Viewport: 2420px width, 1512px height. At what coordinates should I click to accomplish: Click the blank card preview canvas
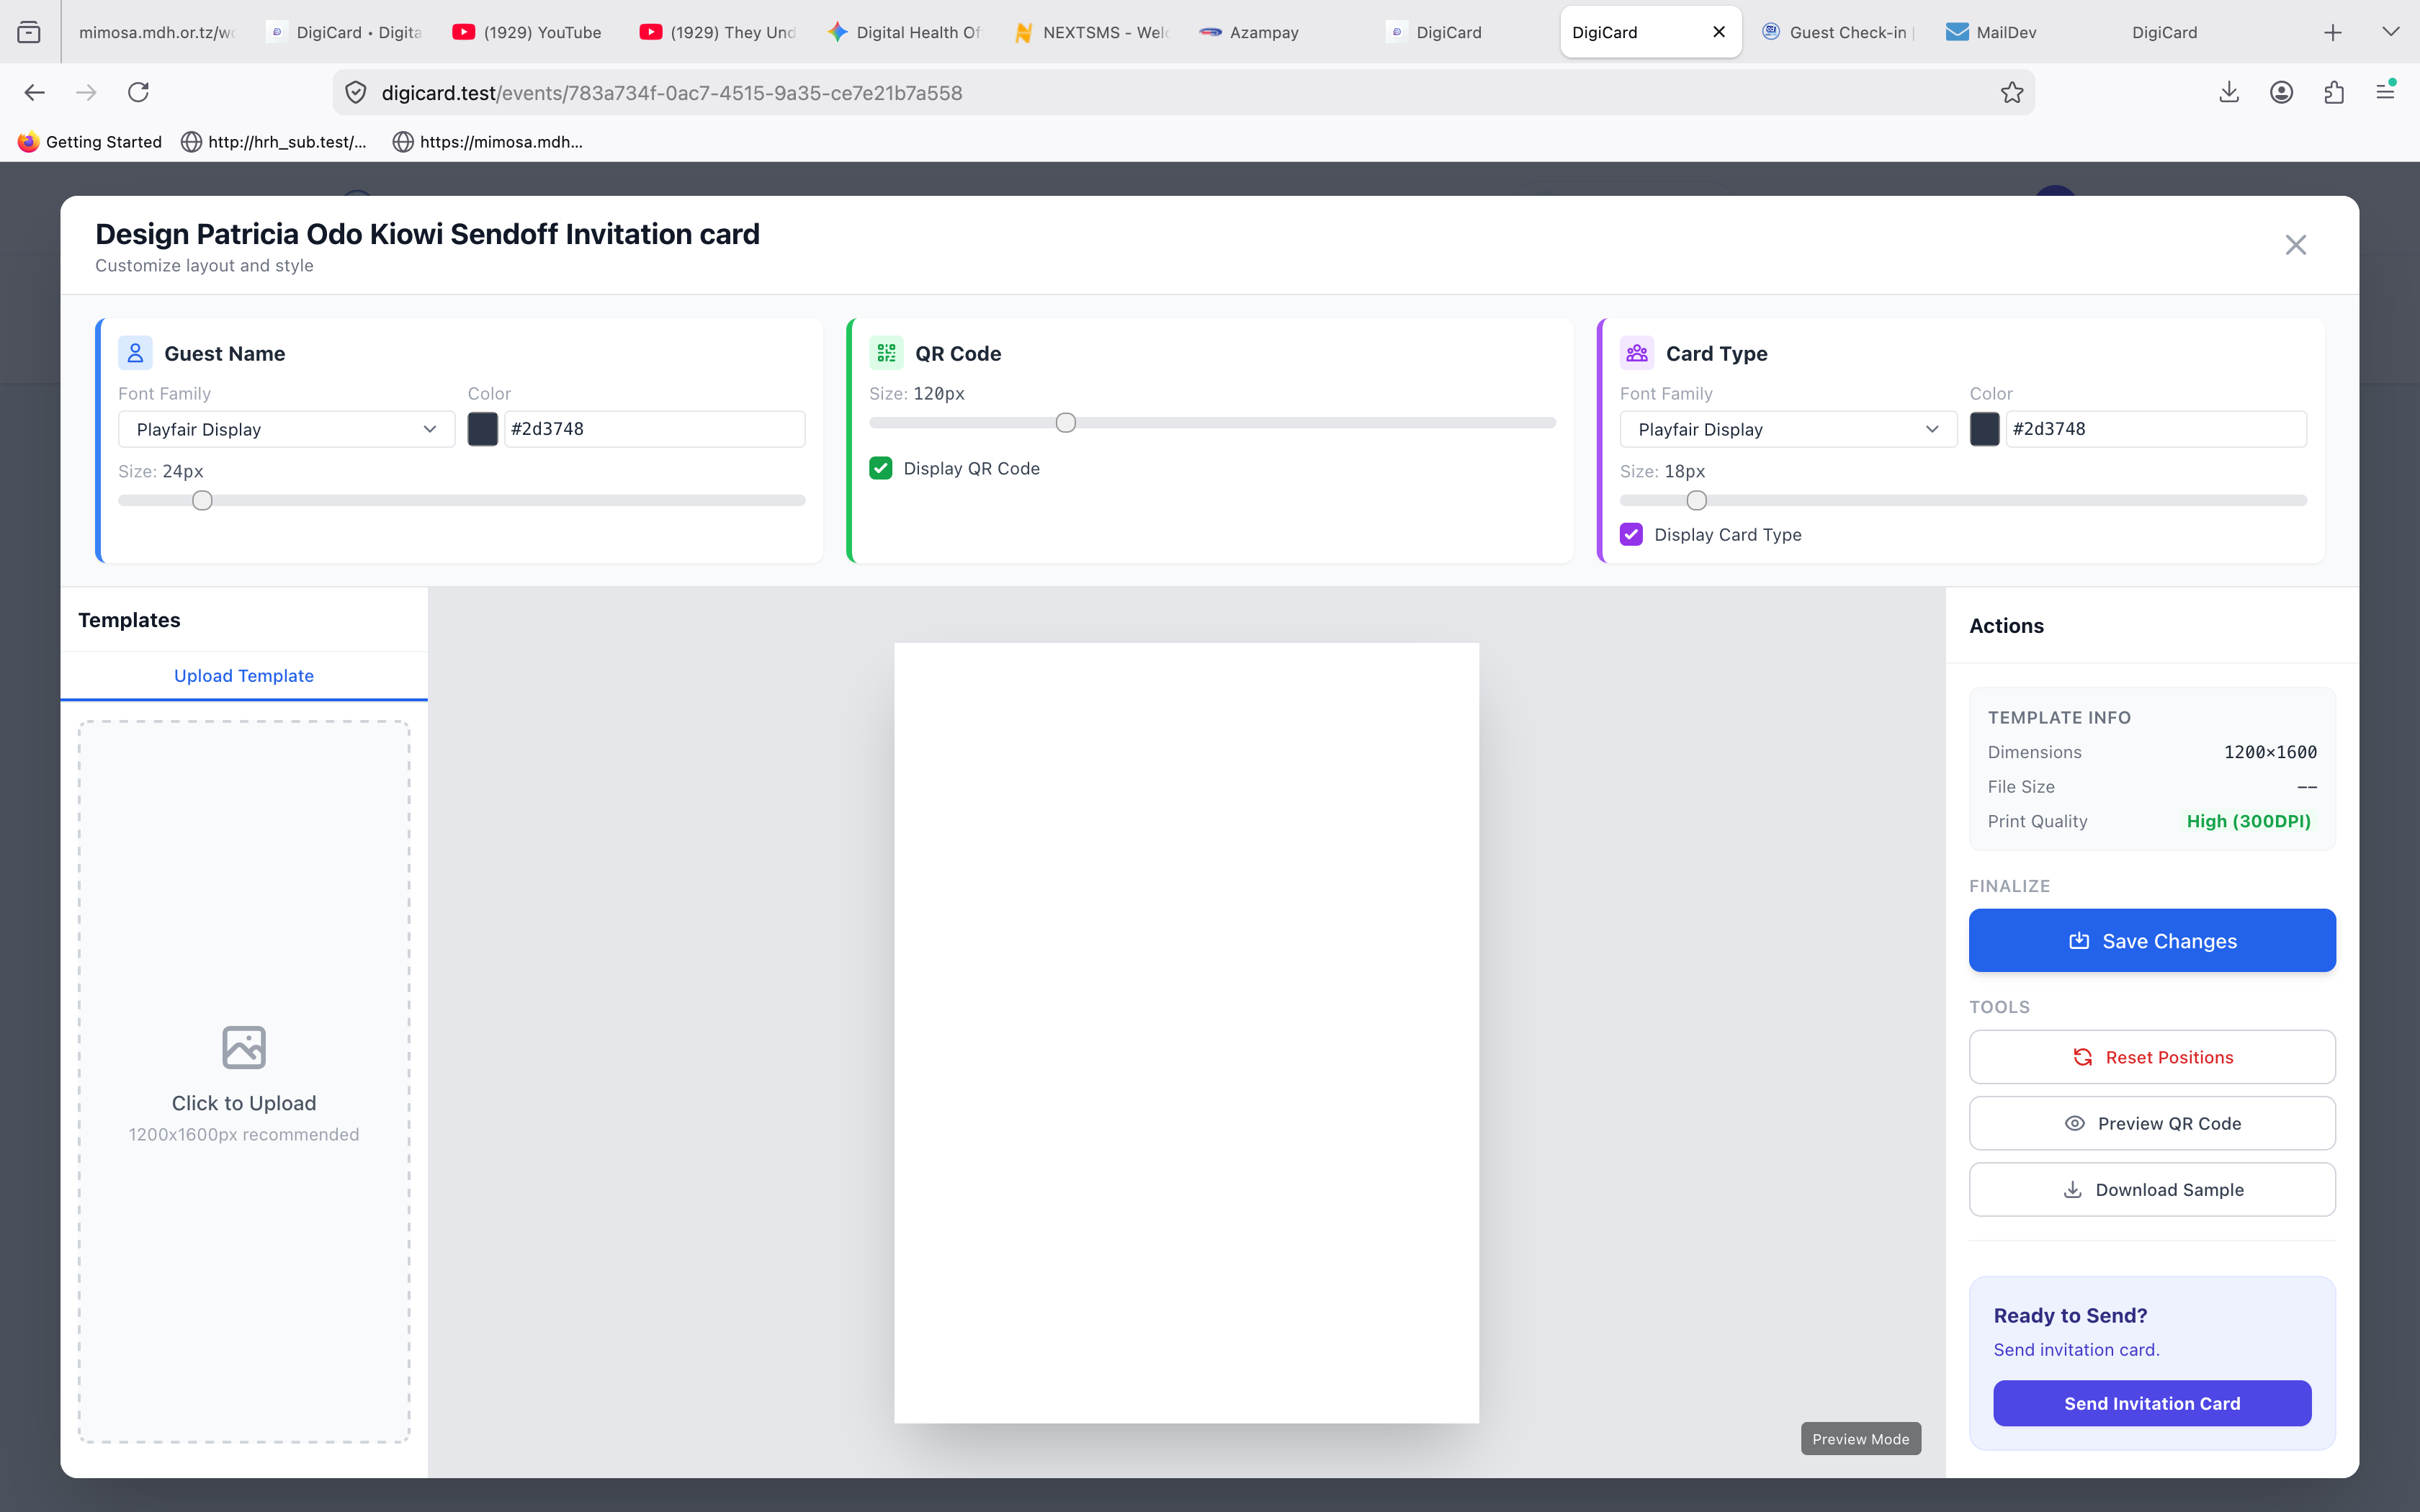coord(1186,1032)
